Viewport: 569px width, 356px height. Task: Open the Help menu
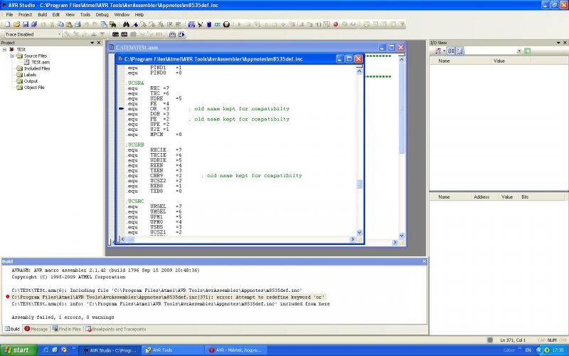point(139,14)
